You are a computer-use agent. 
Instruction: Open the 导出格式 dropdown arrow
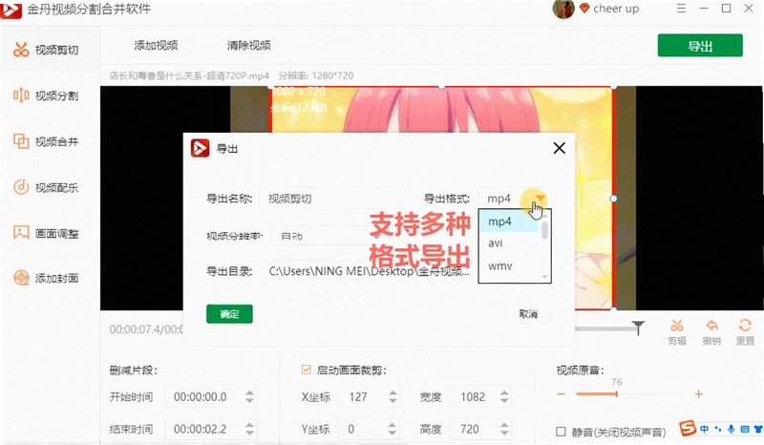(541, 198)
